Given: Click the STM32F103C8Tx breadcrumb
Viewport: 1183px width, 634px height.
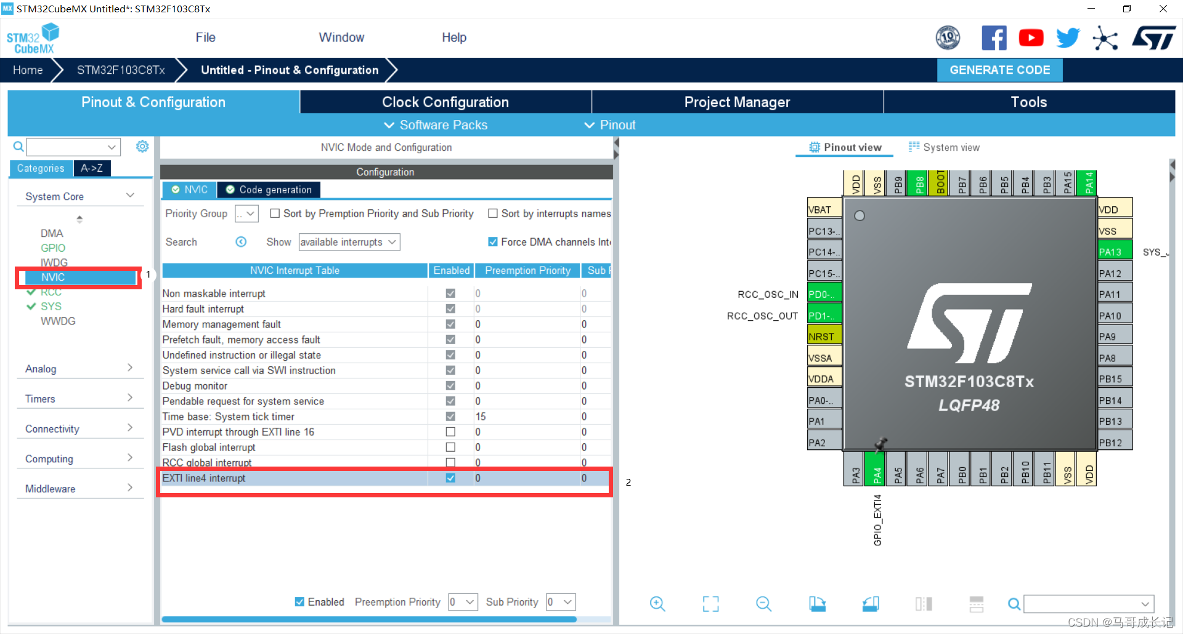Looking at the screenshot, I should [121, 70].
